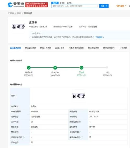Open trademark image in the basic info table
The image size is (130, 148).
(79, 96)
